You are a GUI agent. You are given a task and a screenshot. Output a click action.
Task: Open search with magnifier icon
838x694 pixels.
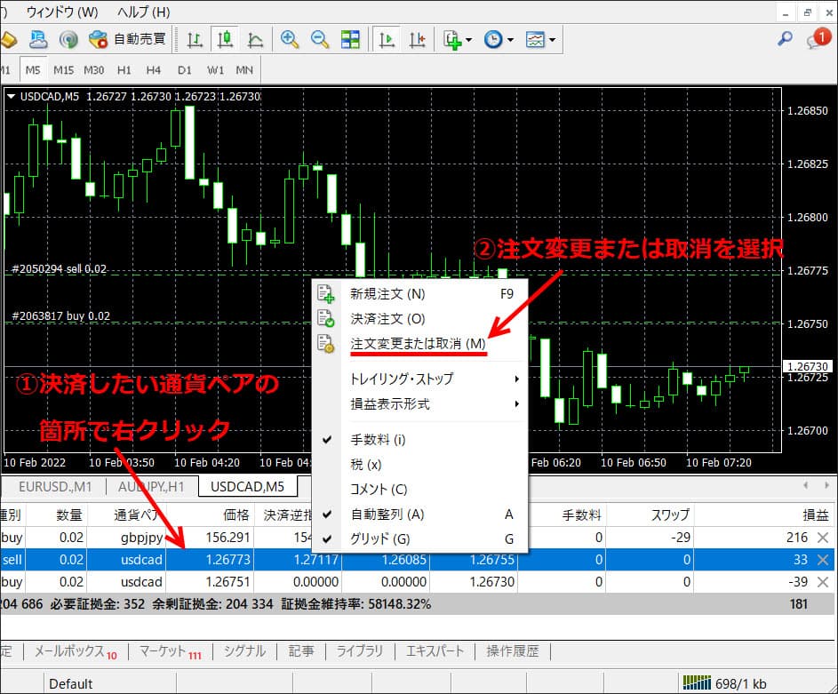[x=785, y=38]
